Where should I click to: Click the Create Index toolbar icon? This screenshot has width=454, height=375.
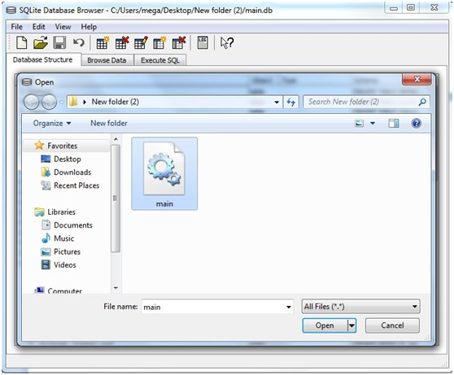tap(159, 43)
